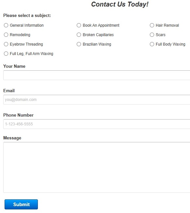Click inside the Message text area
190x213 pixels.
[97, 167]
